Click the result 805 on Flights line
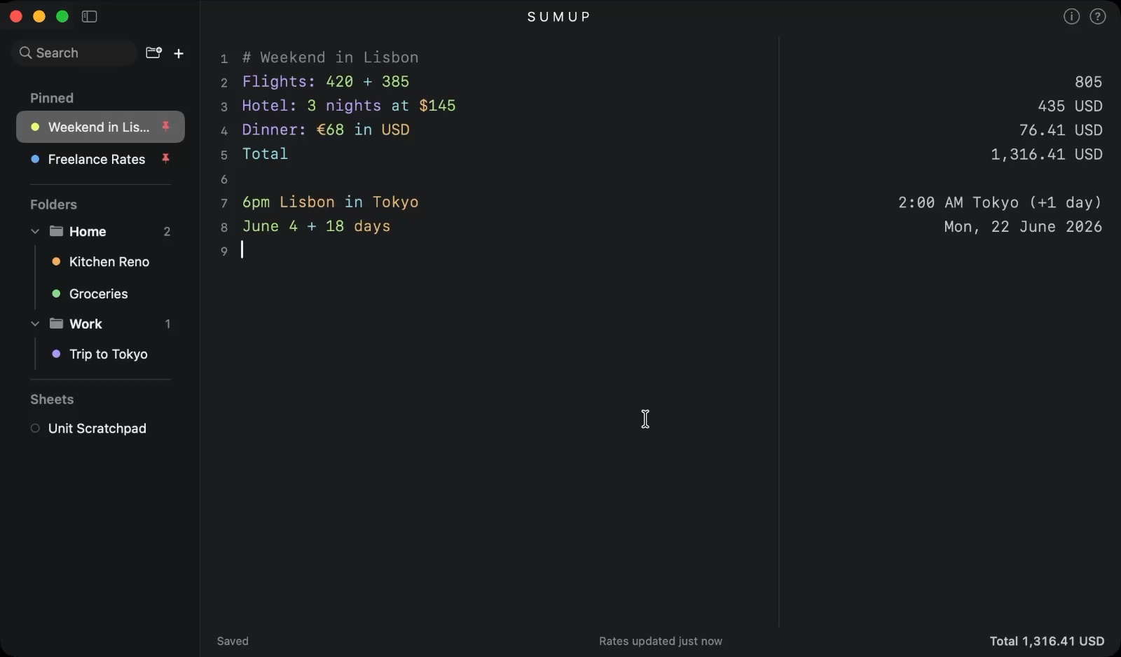Screen dimensions: 1121x657 click(1088, 82)
